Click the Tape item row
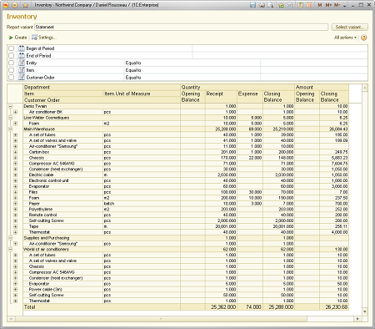 (x=33, y=226)
